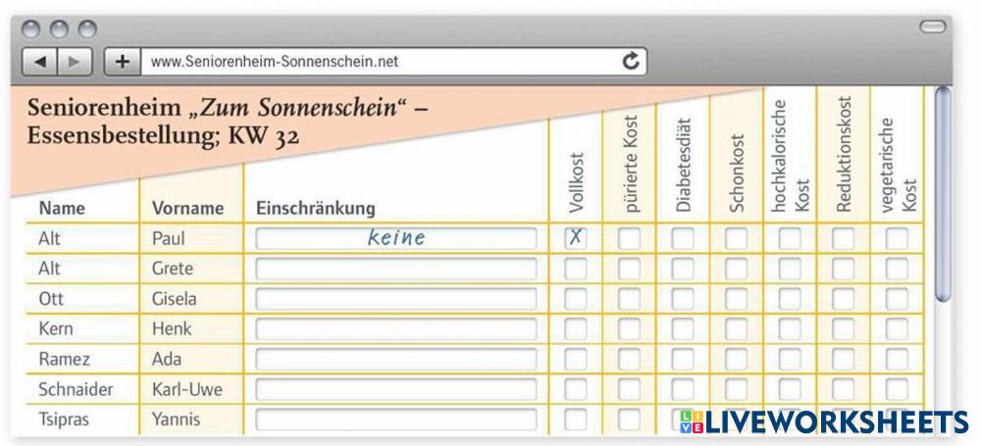Check pürierte Kost for Grete Alt
This screenshot has height=446, width=981.
coord(629,269)
